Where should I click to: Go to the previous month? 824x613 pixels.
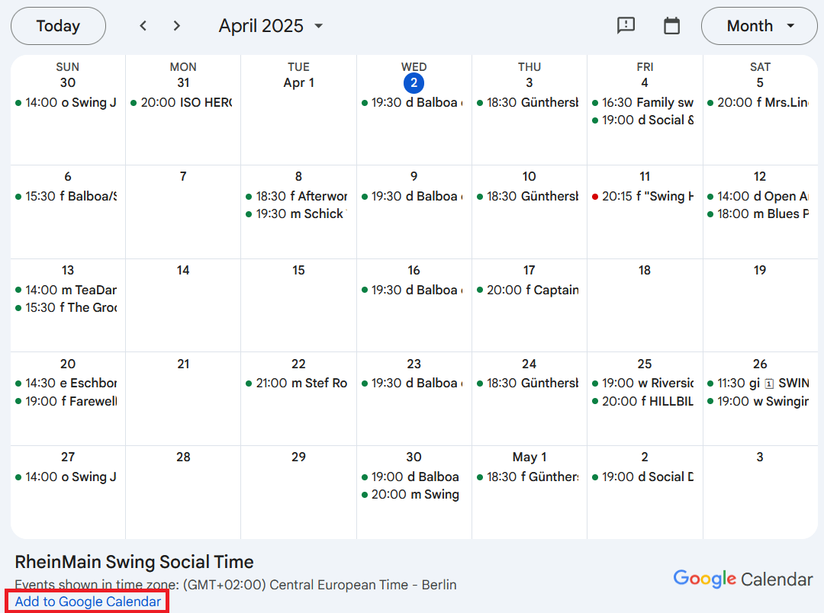click(143, 26)
